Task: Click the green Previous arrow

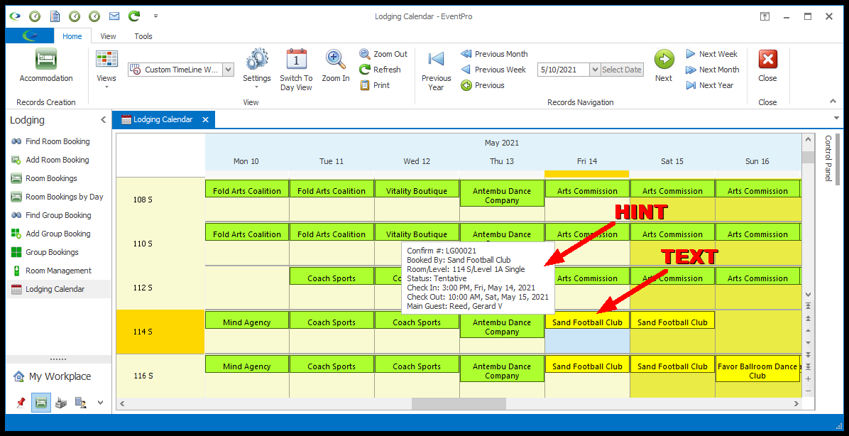Action: [x=483, y=85]
